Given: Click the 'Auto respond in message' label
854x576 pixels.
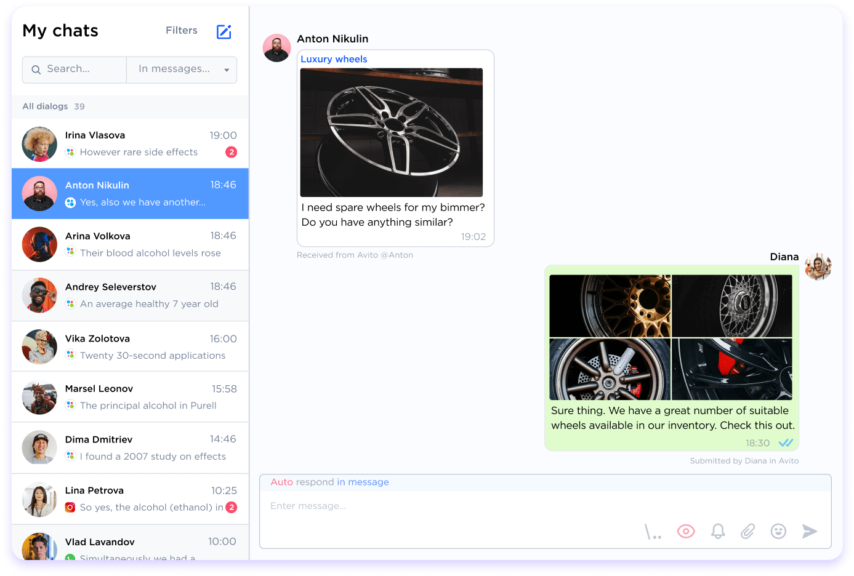Looking at the screenshot, I should click(329, 482).
